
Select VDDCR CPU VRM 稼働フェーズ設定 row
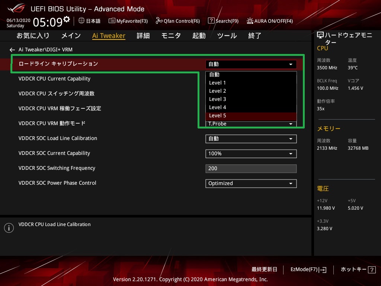pyautogui.click(x=60, y=108)
